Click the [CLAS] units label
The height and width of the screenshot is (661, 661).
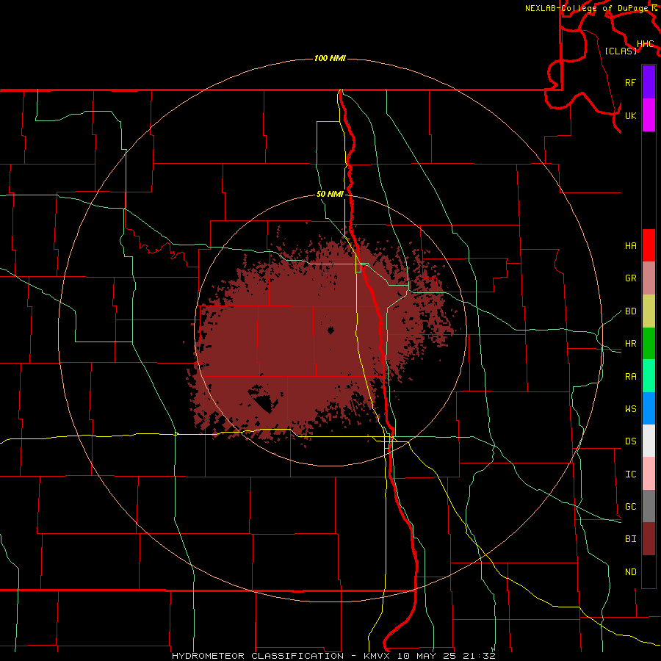(x=621, y=51)
